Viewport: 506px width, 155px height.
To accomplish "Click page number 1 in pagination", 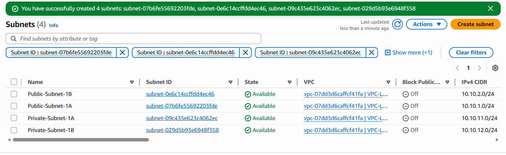I will (468, 68).
